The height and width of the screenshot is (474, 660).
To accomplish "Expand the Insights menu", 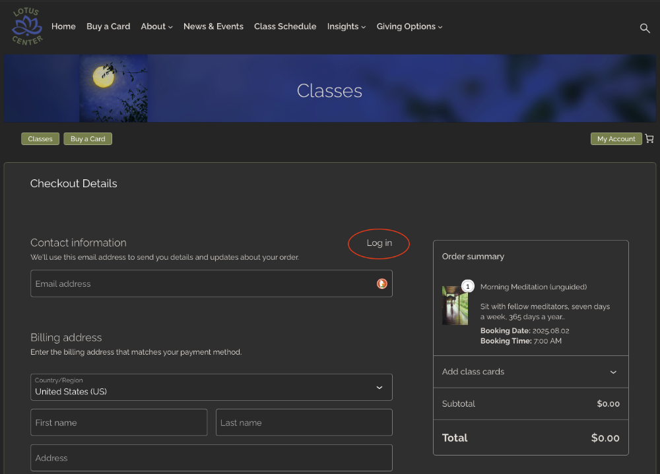I will coord(346,26).
